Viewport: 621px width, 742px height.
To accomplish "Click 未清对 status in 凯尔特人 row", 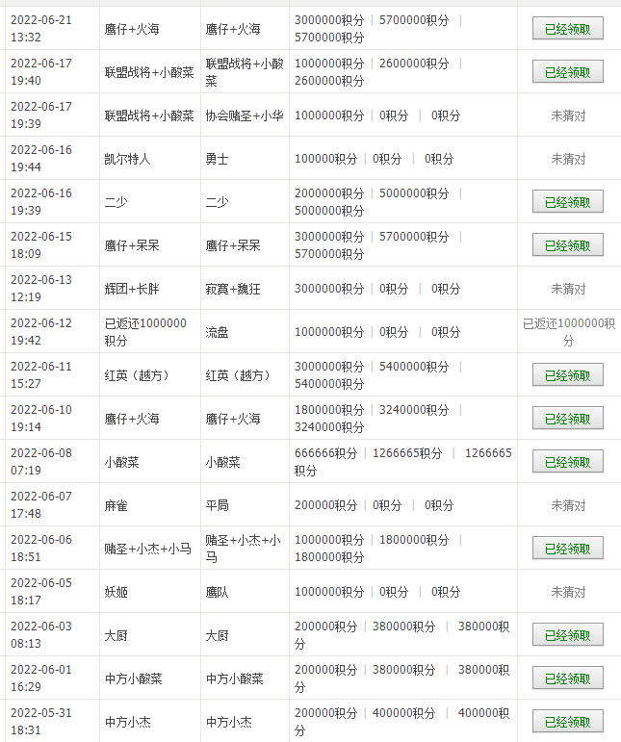I will (x=567, y=159).
